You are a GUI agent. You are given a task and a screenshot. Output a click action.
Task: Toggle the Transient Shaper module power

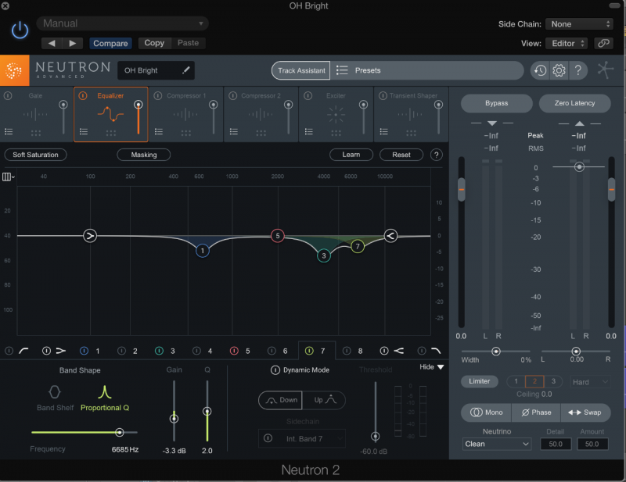pyautogui.click(x=383, y=95)
